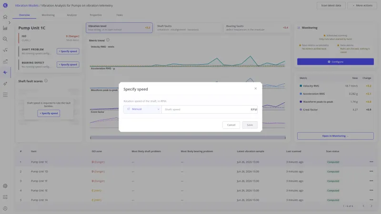The width and height of the screenshot is (381, 214).
Task: Open the Vibration Models breadcrumb link
Action: coord(27,5)
